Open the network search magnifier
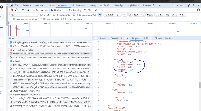This screenshot has width=201, height=111. [x=28, y=10]
